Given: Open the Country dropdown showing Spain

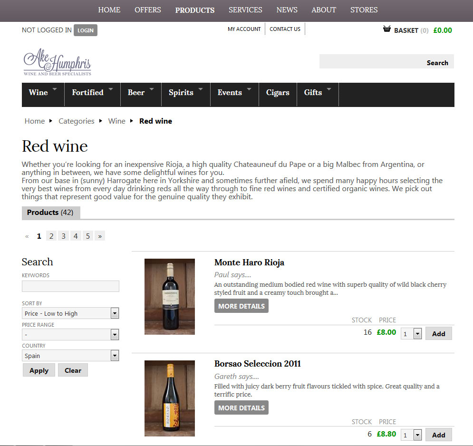Looking at the screenshot, I should click(x=70, y=356).
